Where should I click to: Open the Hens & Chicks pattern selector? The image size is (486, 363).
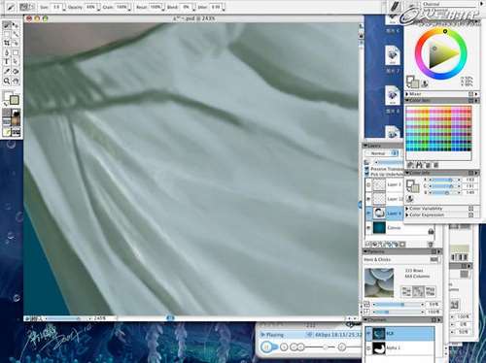coord(434,259)
